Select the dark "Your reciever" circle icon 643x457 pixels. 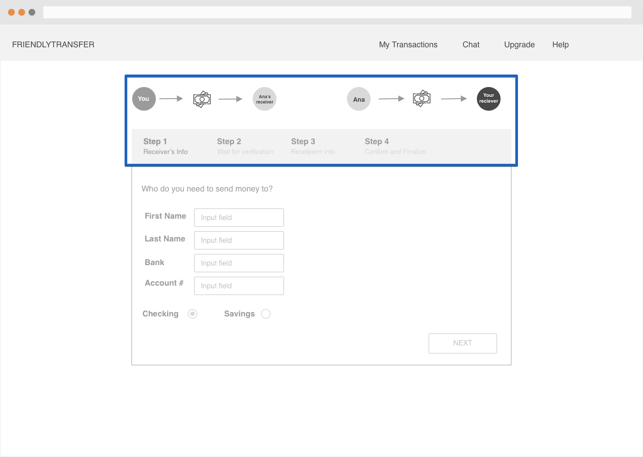tap(489, 99)
